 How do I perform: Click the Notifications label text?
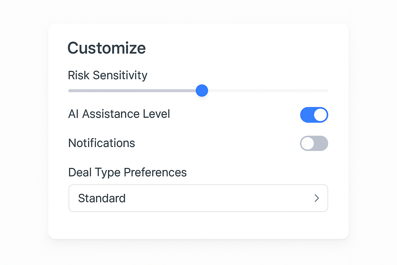102,143
